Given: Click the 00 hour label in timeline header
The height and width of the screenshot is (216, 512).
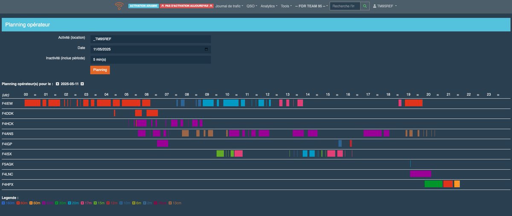Looking at the screenshot, I should 26,94.
